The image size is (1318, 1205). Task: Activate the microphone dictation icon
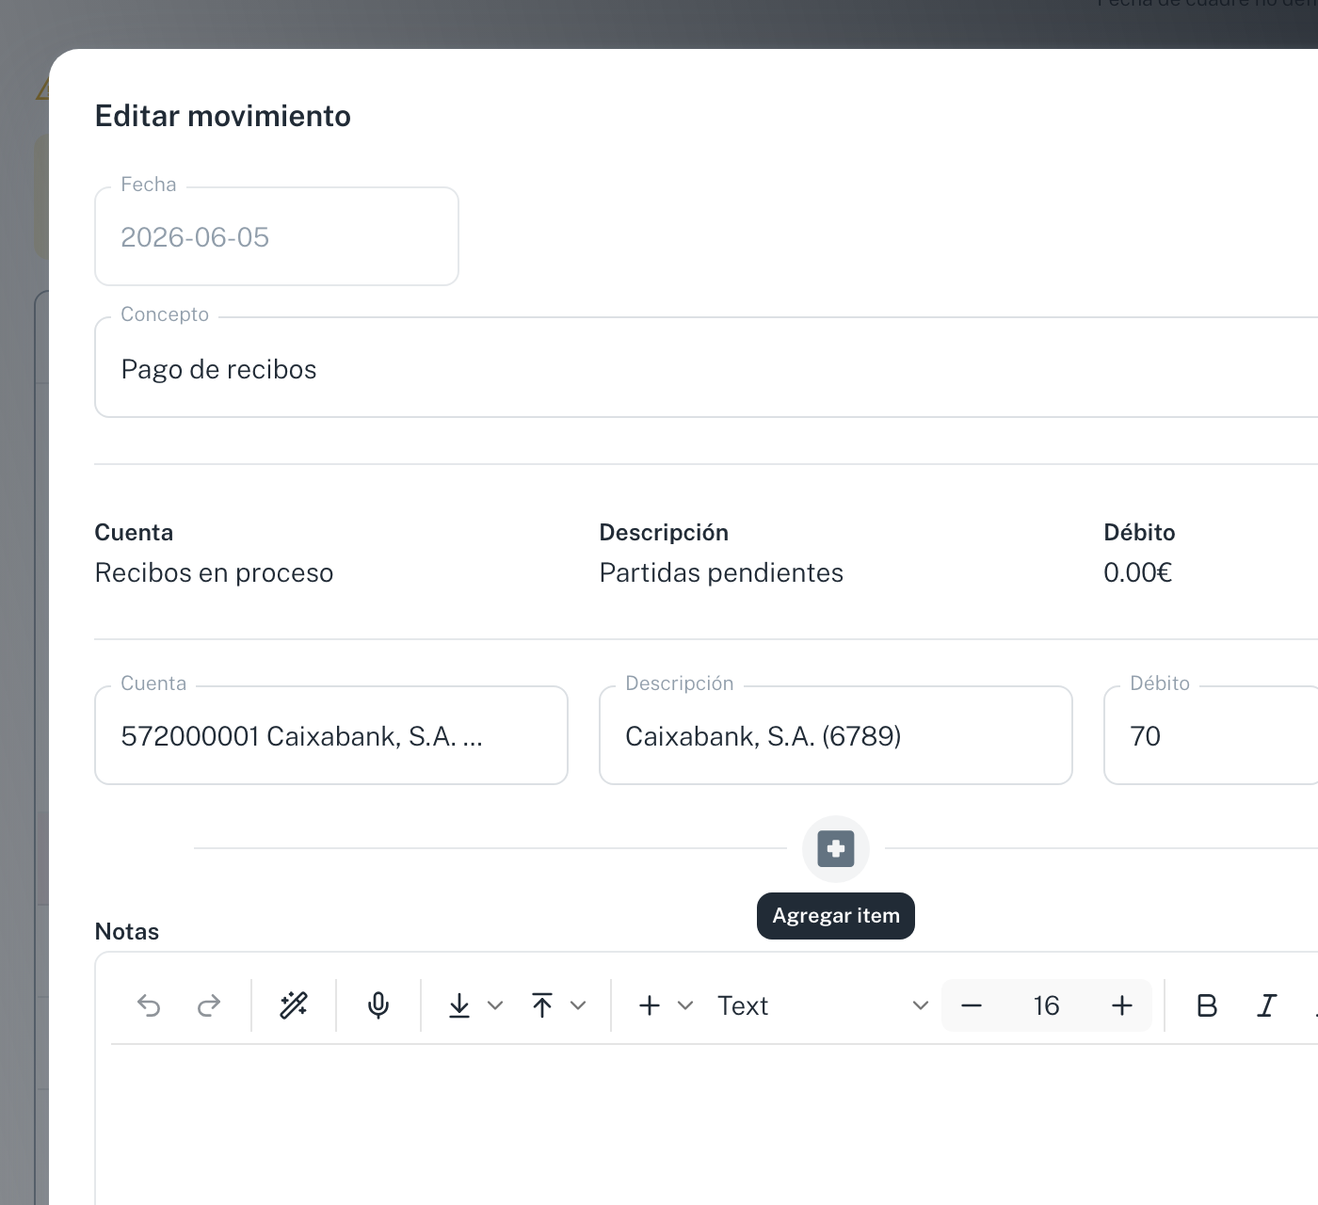click(x=378, y=1005)
